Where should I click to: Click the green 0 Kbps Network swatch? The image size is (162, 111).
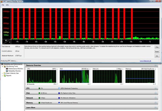(x=39, y=98)
